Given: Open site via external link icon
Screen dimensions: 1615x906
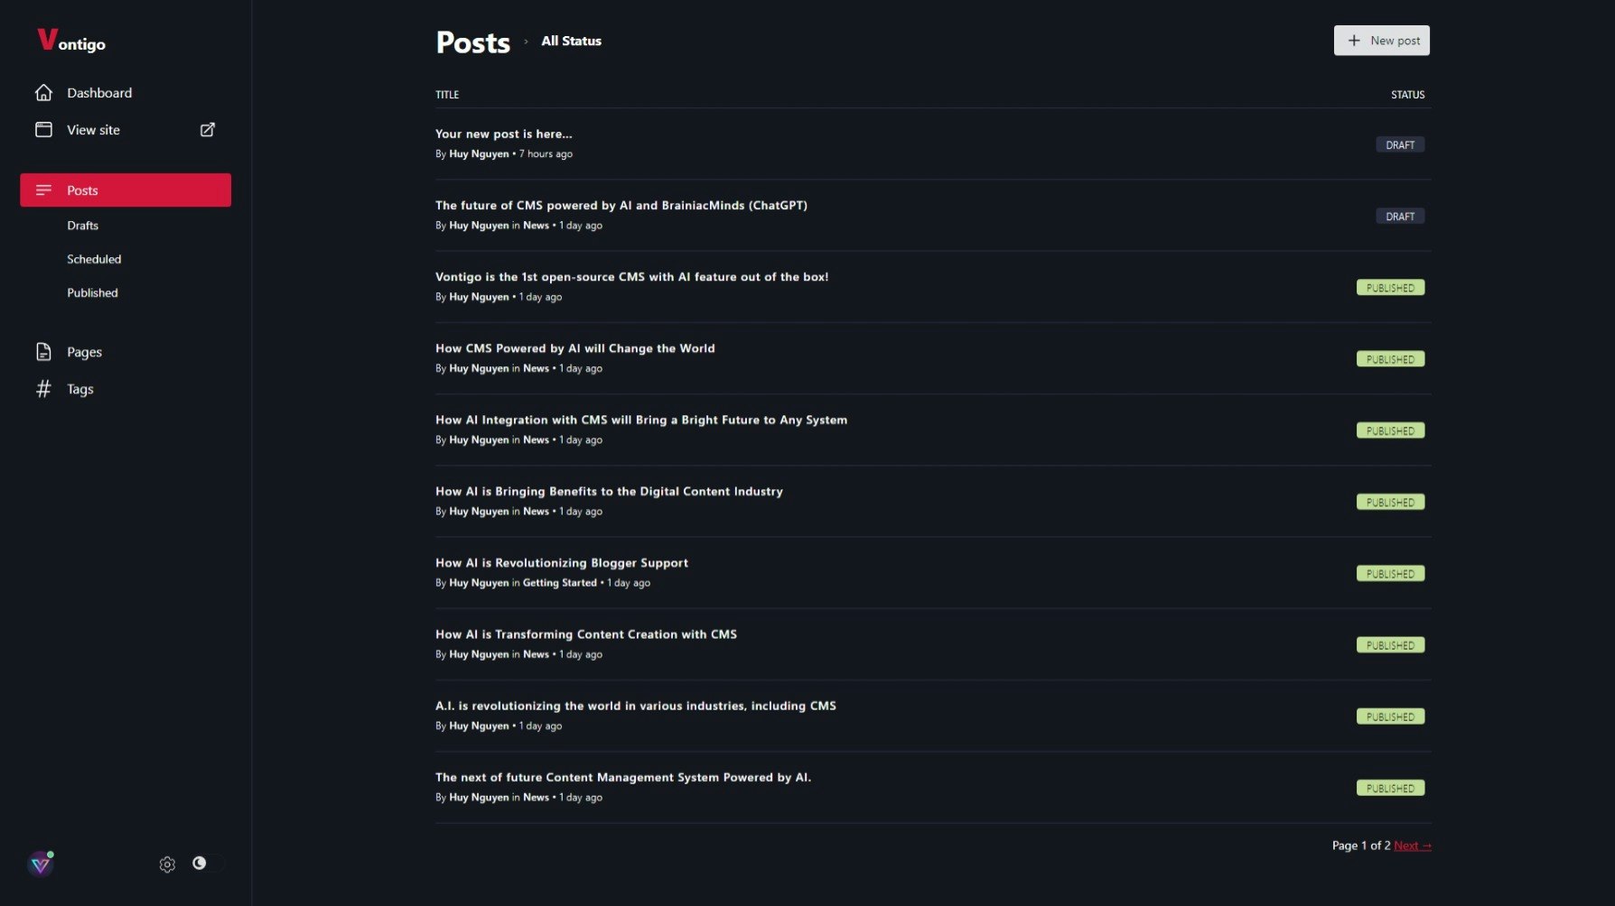Looking at the screenshot, I should 207,130.
